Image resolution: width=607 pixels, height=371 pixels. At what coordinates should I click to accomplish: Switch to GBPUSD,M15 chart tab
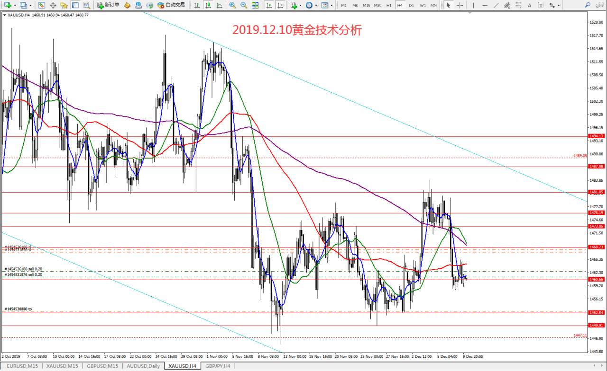coord(102,366)
